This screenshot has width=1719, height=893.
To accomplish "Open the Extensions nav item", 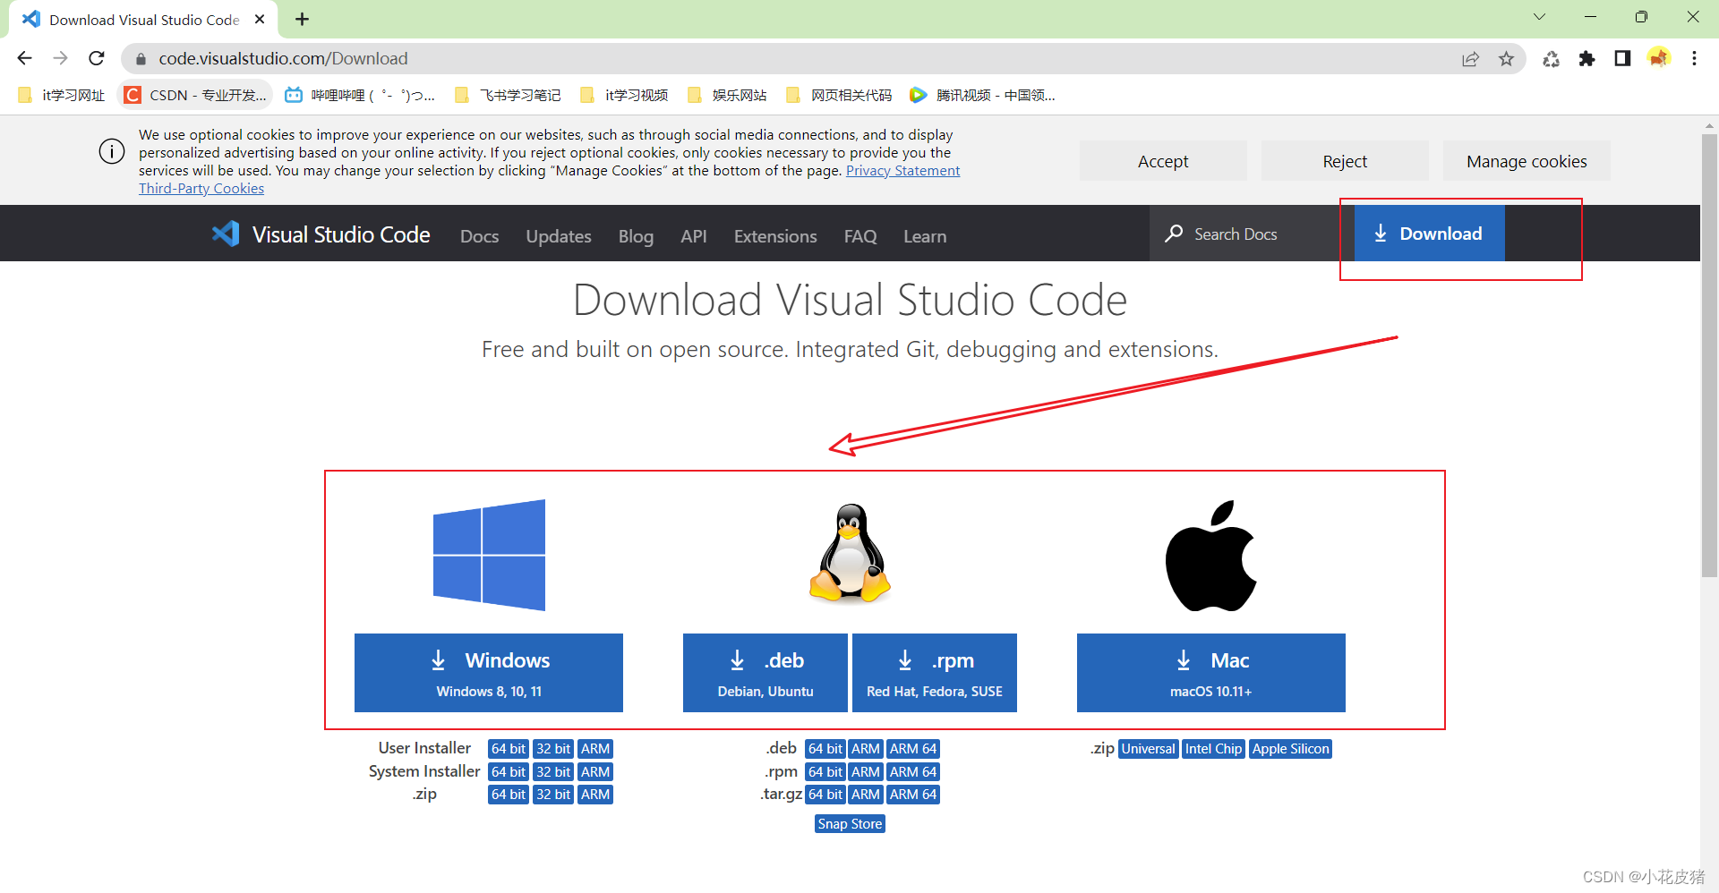I will [x=775, y=236].
